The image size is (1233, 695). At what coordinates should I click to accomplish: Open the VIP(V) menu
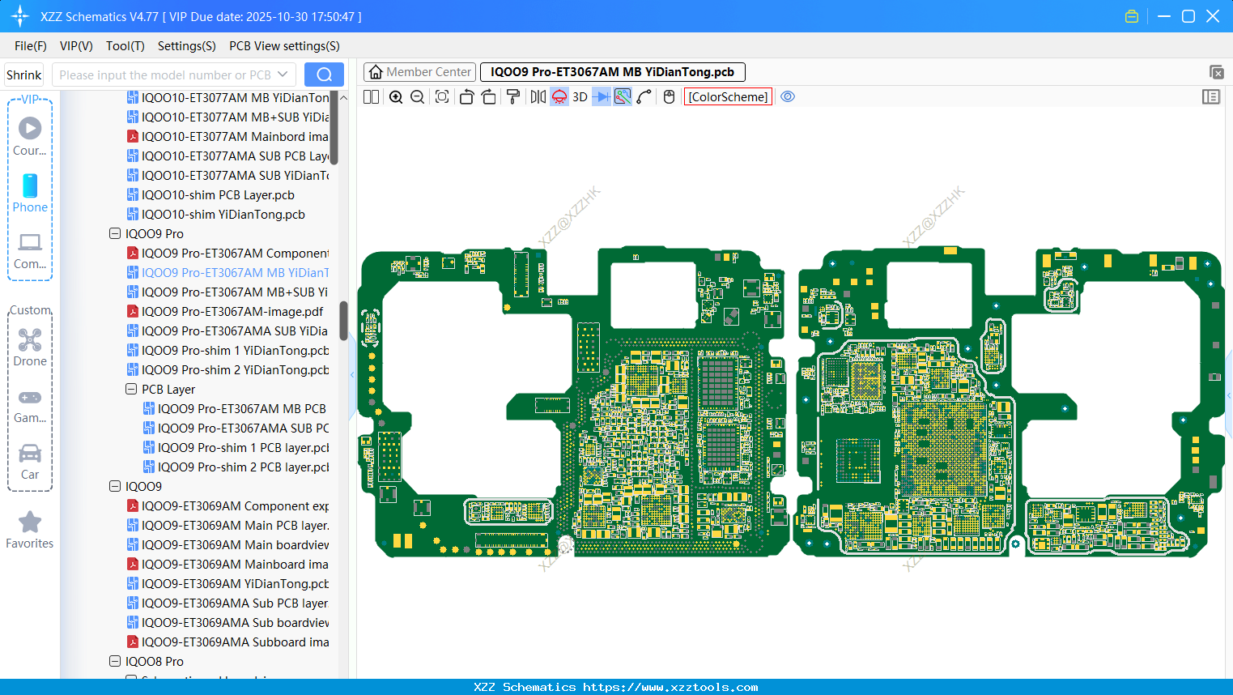tap(76, 46)
